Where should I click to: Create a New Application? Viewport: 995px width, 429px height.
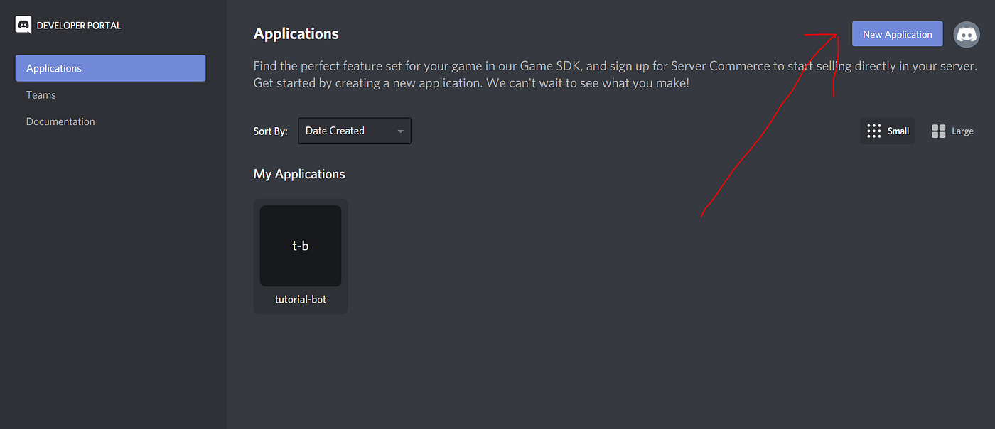(897, 33)
